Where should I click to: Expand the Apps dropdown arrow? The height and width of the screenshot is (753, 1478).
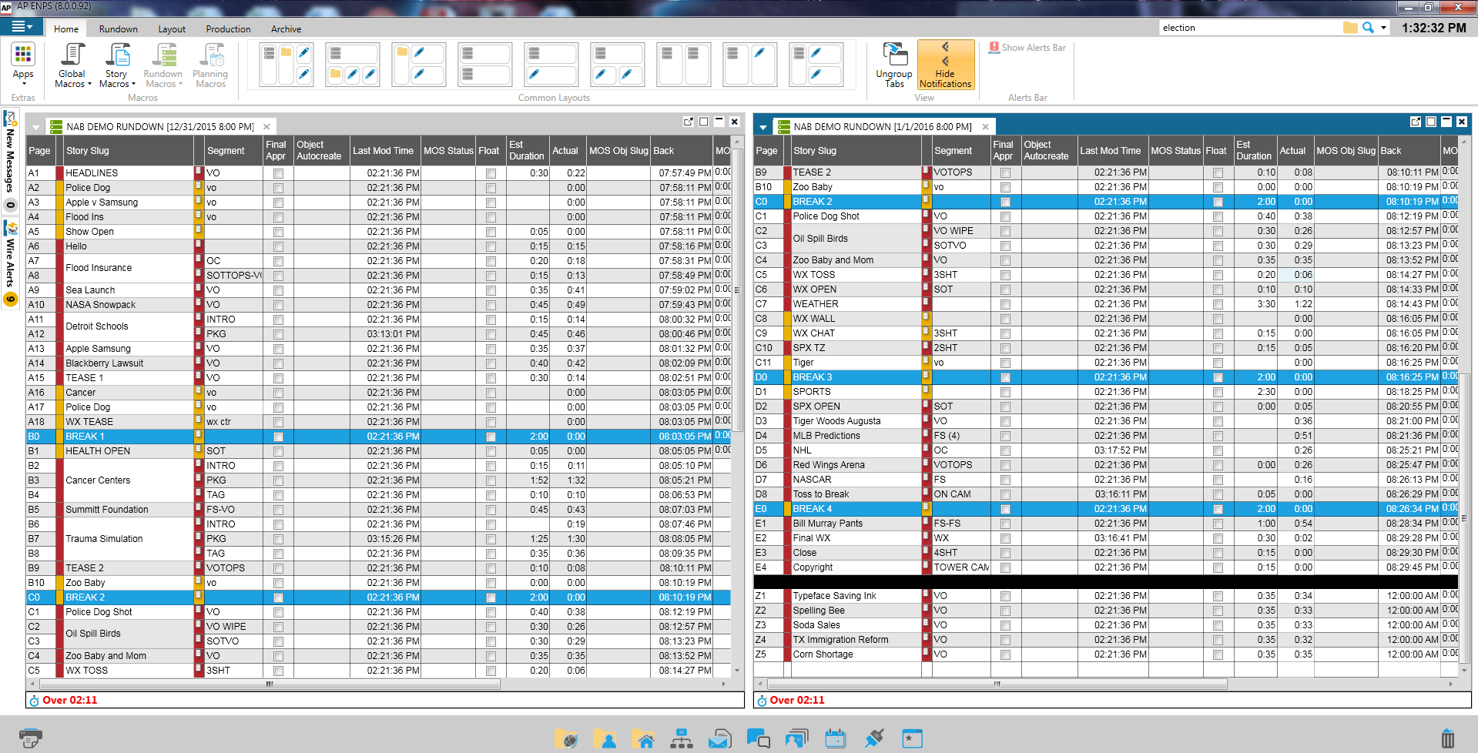coord(23,84)
